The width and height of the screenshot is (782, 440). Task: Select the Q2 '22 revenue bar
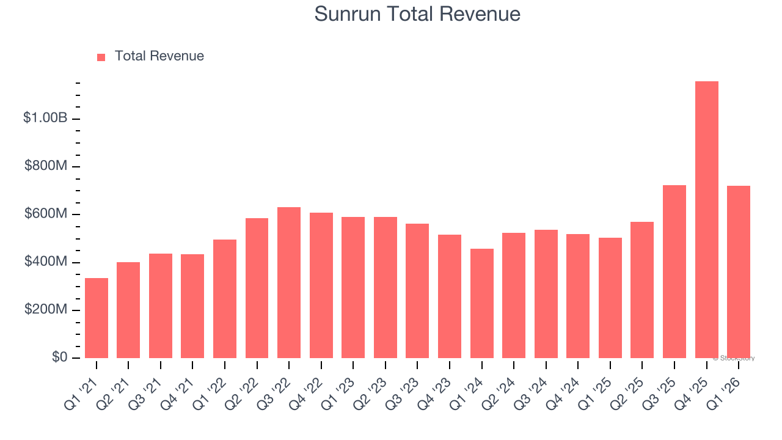pyautogui.click(x=257, y=288)
